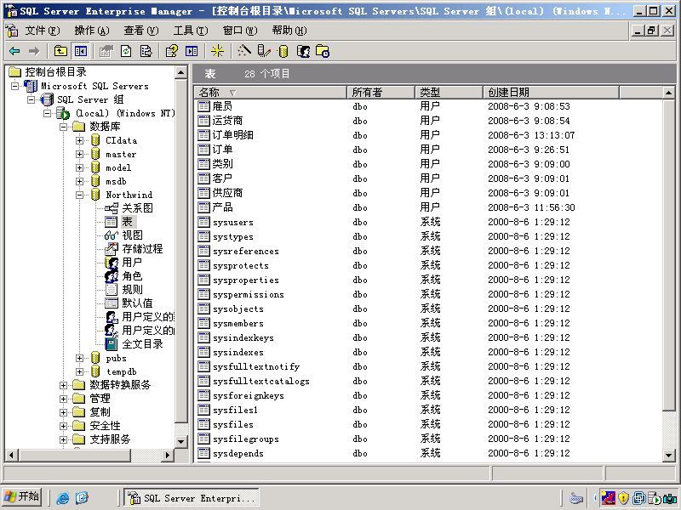This screenshot has height=510, width=681.
Task: Open the 操作(A) menu
Action: tap(92, 31)
